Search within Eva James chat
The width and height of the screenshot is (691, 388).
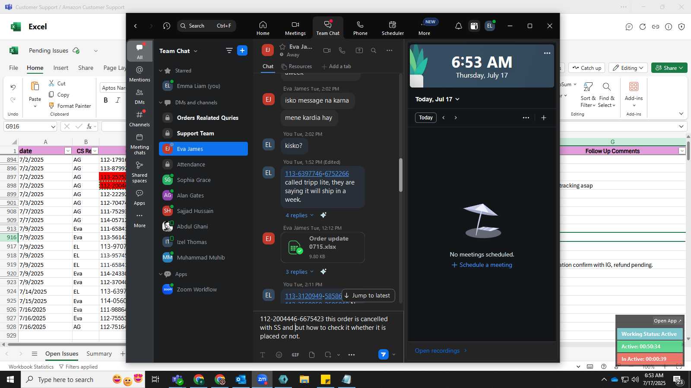(374, 50)
